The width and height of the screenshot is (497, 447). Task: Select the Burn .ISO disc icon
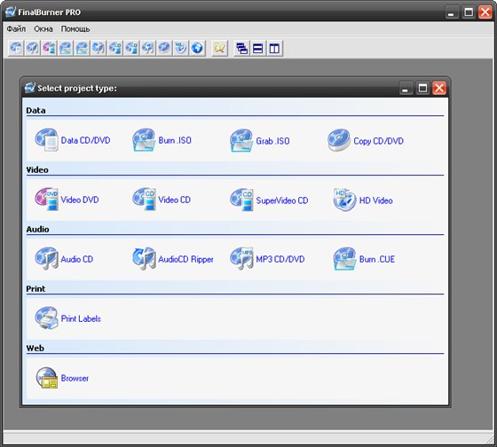[x=144, y=140]
